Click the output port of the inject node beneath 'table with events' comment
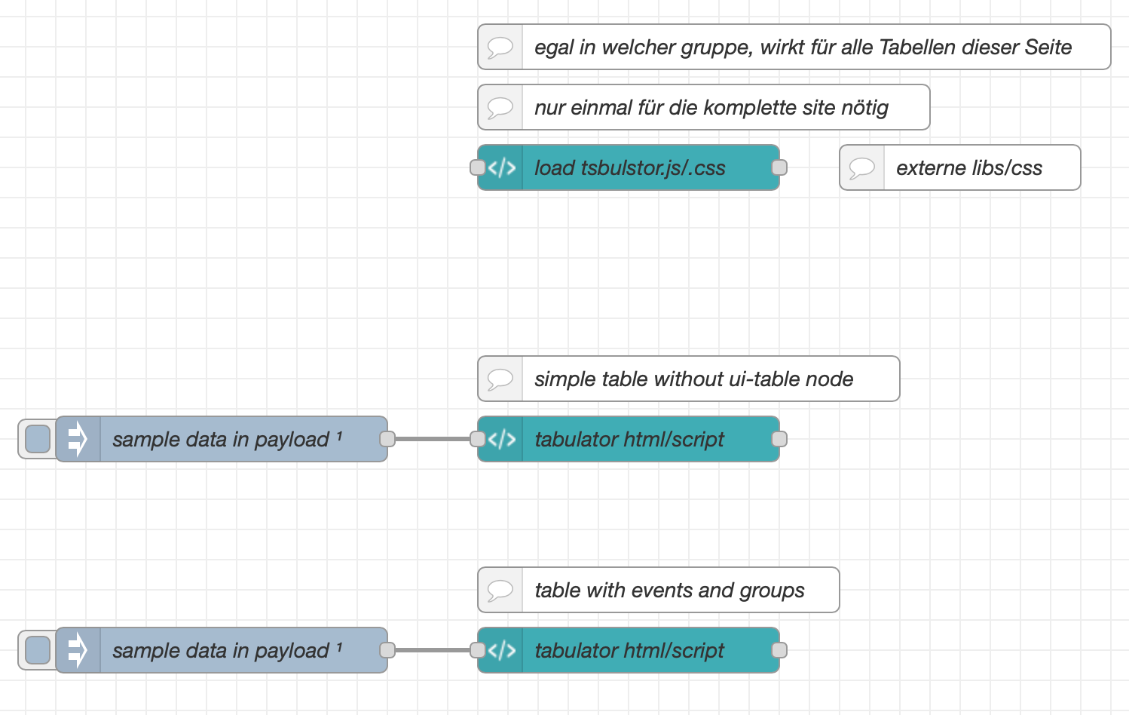Screen dimensions: 1129x715 [387, 650]
